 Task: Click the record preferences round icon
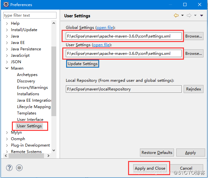(19, 168)
